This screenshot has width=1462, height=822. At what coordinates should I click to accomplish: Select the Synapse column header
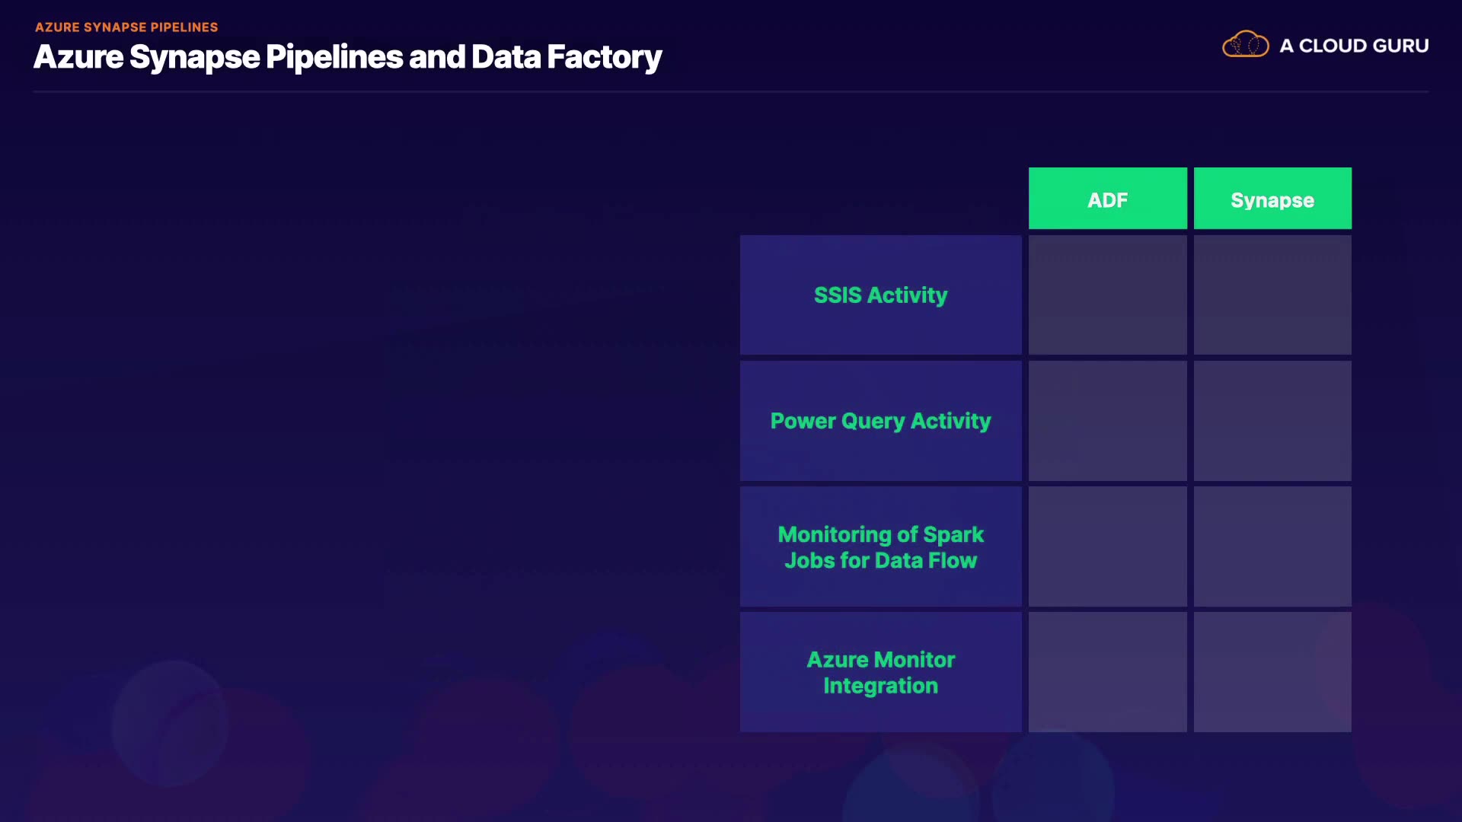(1272, 199)
